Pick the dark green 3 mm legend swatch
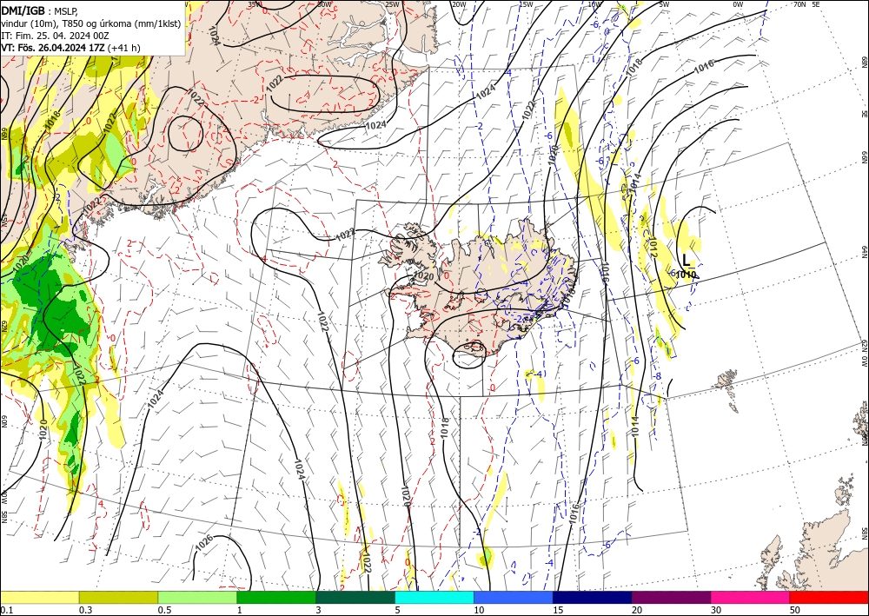 pyautogui.click(x=355, y=597)
